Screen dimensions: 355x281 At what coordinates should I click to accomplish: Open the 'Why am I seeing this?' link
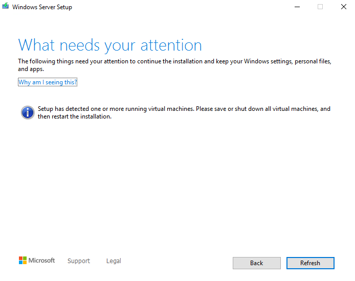coord(48,82)
